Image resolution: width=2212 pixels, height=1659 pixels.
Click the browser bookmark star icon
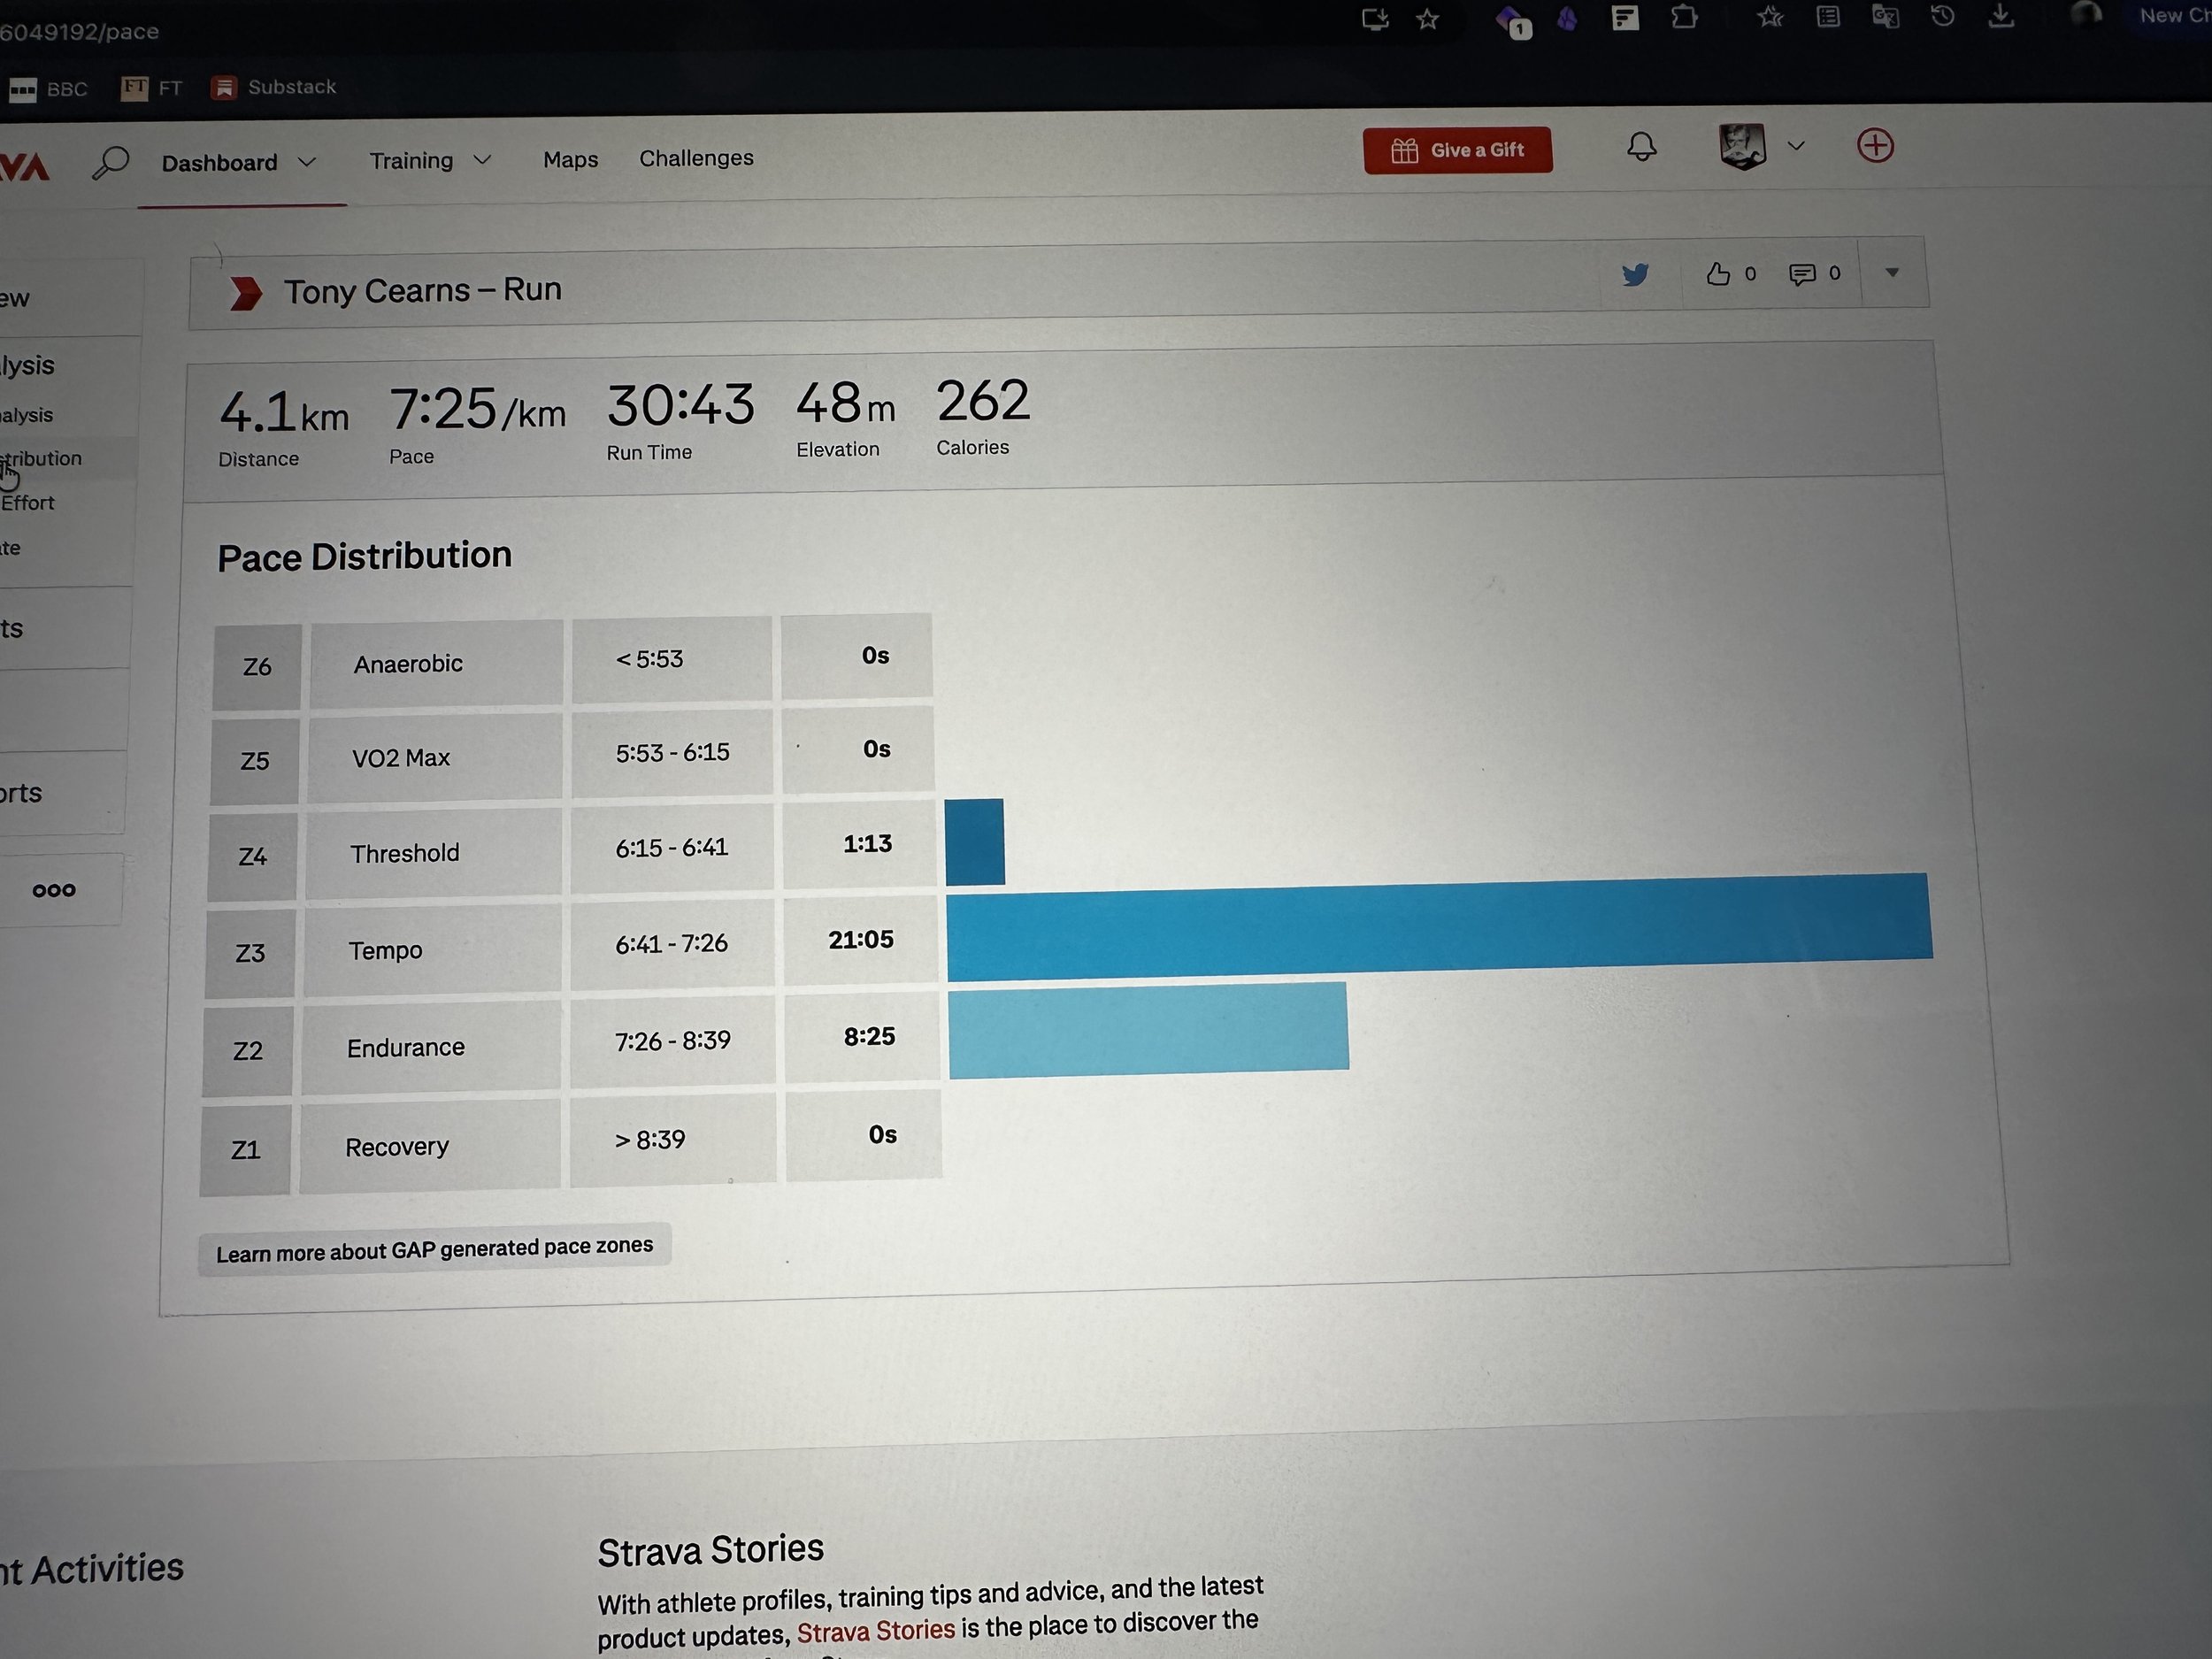(1428, 19)
